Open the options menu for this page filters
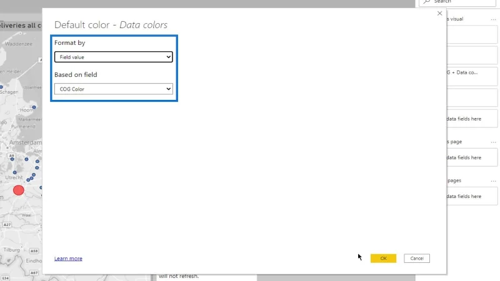The height and width of the screenshot is (281, 500). (493, 142)
